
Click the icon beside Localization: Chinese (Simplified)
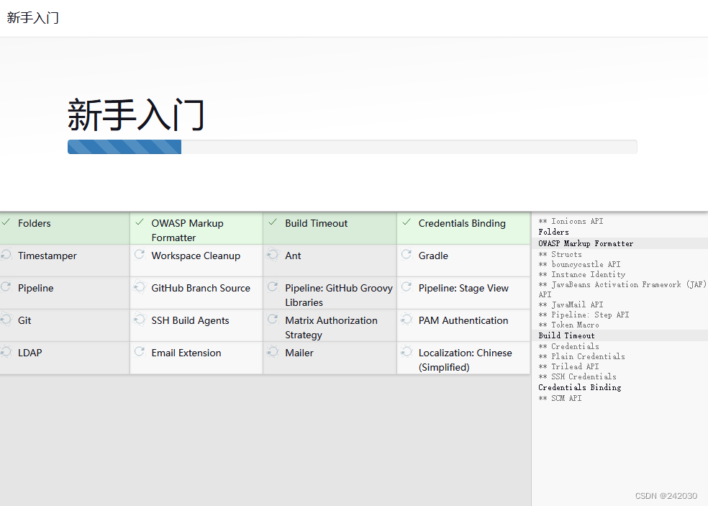pos(407,351)
